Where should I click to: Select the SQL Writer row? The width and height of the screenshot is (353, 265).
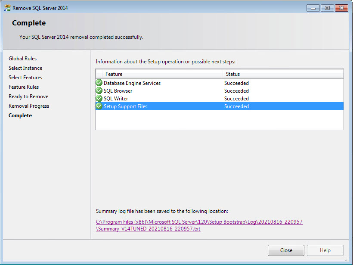pos(220,99)
